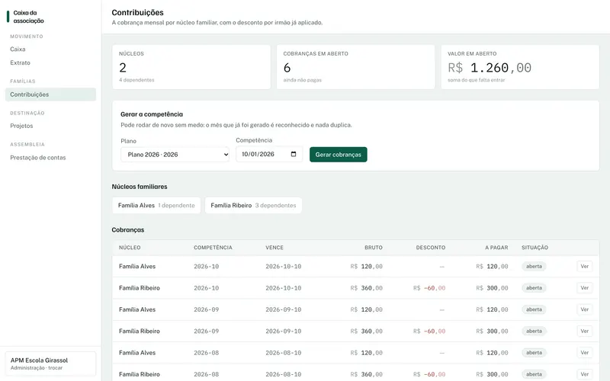Click the Valor em aberto R$ 1.260,00 card

pos(520,67)
